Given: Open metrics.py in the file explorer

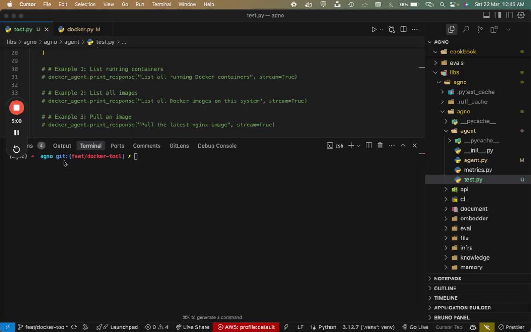Looking at the screenshot, I should point(478,170).
